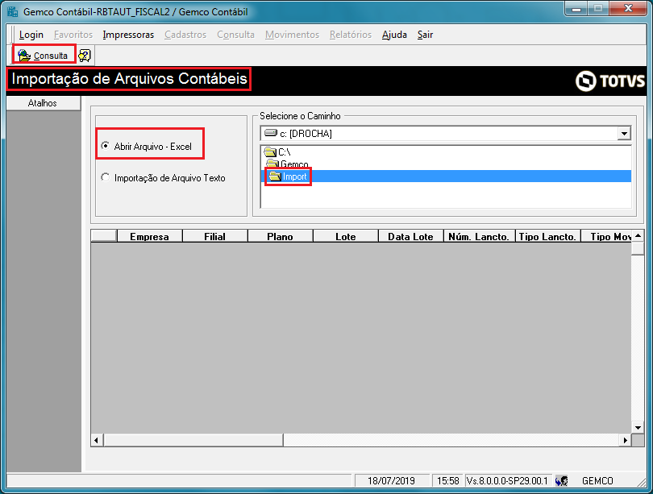
Task: Click the grid scroll-down arrow
Action: (x=638, y=427)
